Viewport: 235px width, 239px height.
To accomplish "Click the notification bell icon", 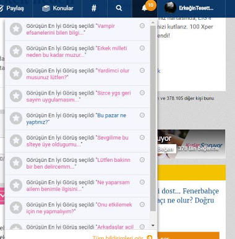I will pos(144,9).
